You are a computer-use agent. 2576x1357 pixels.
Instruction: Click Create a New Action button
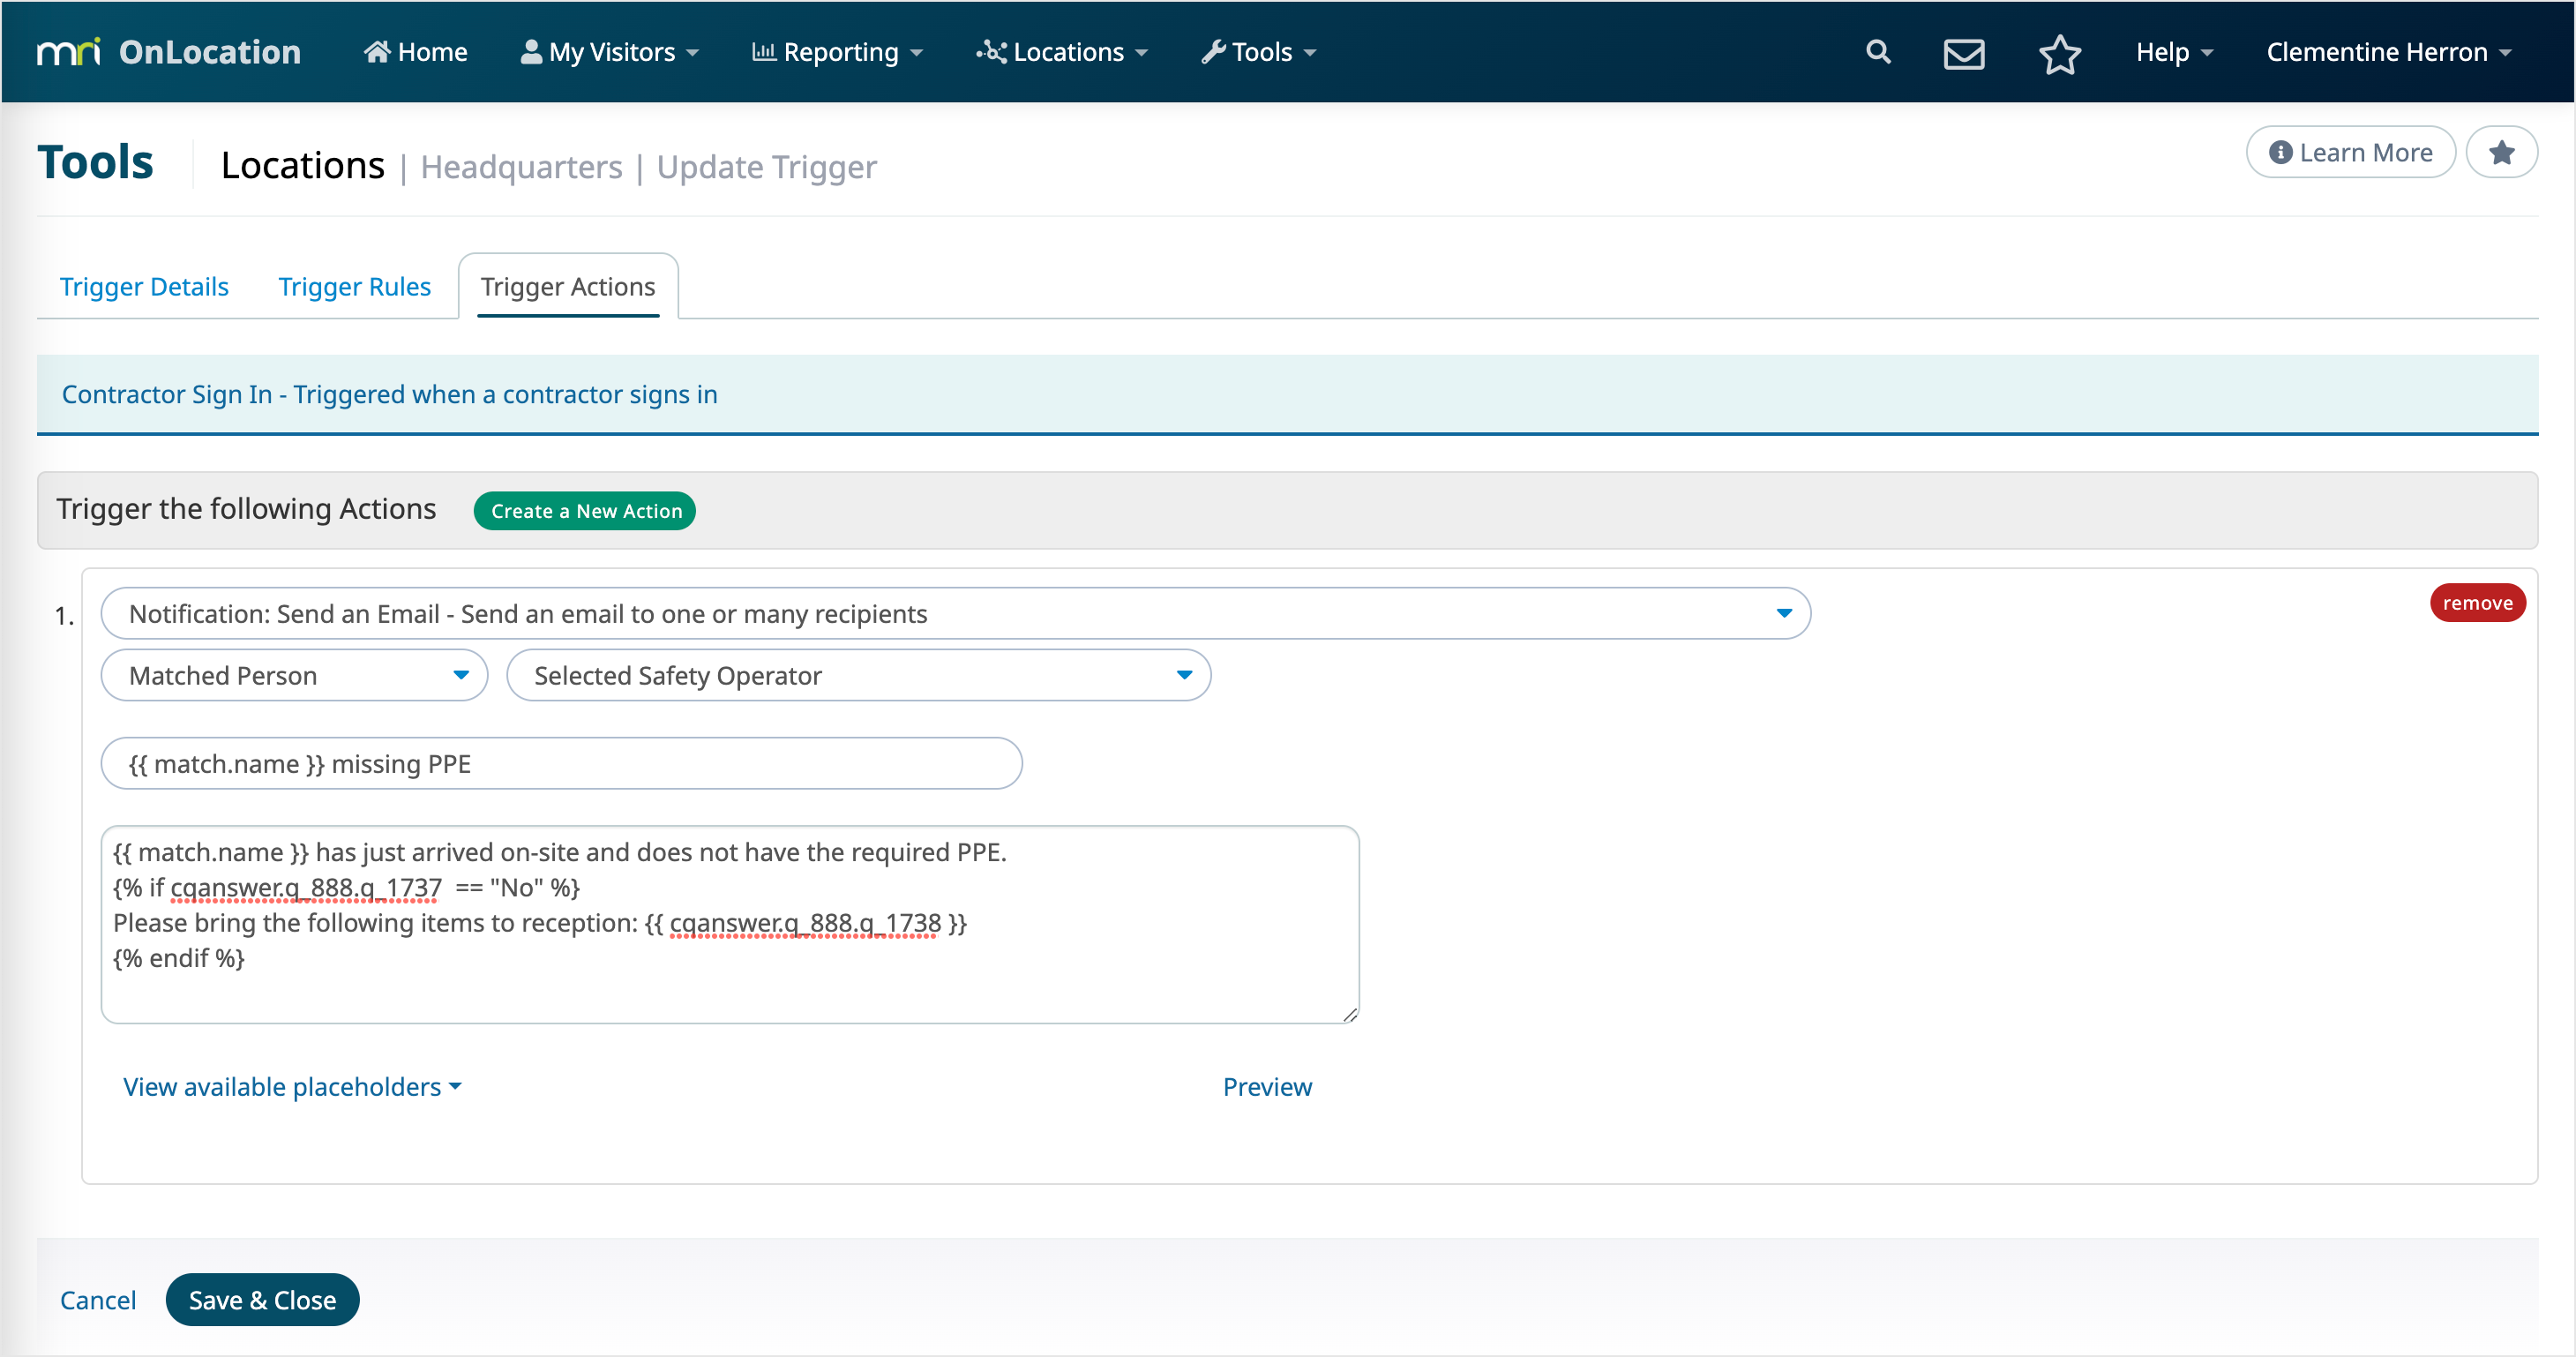(x=585, y=511)
